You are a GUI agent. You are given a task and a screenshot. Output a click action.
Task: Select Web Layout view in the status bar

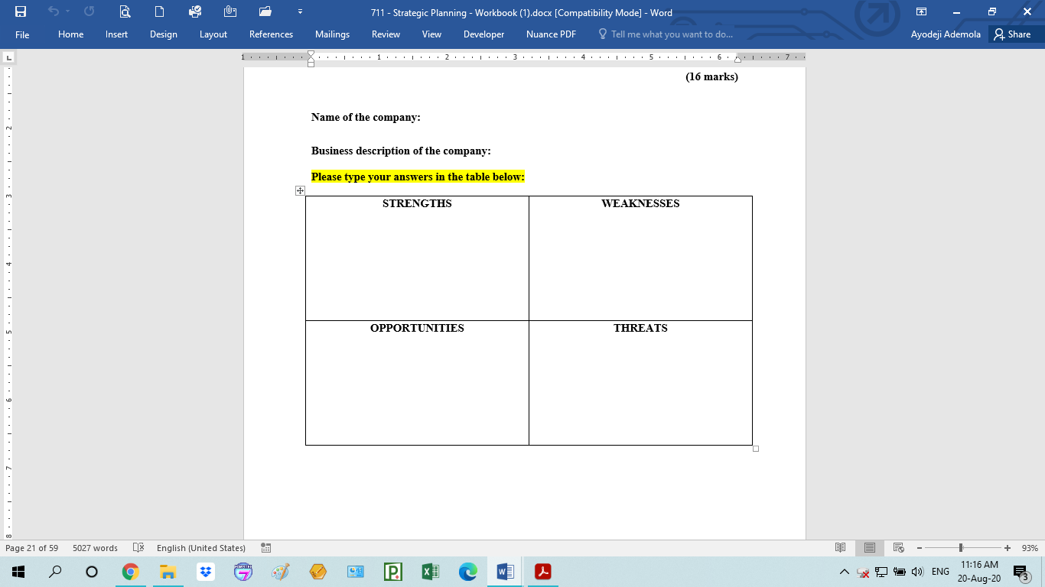click(x=897, y=547)
